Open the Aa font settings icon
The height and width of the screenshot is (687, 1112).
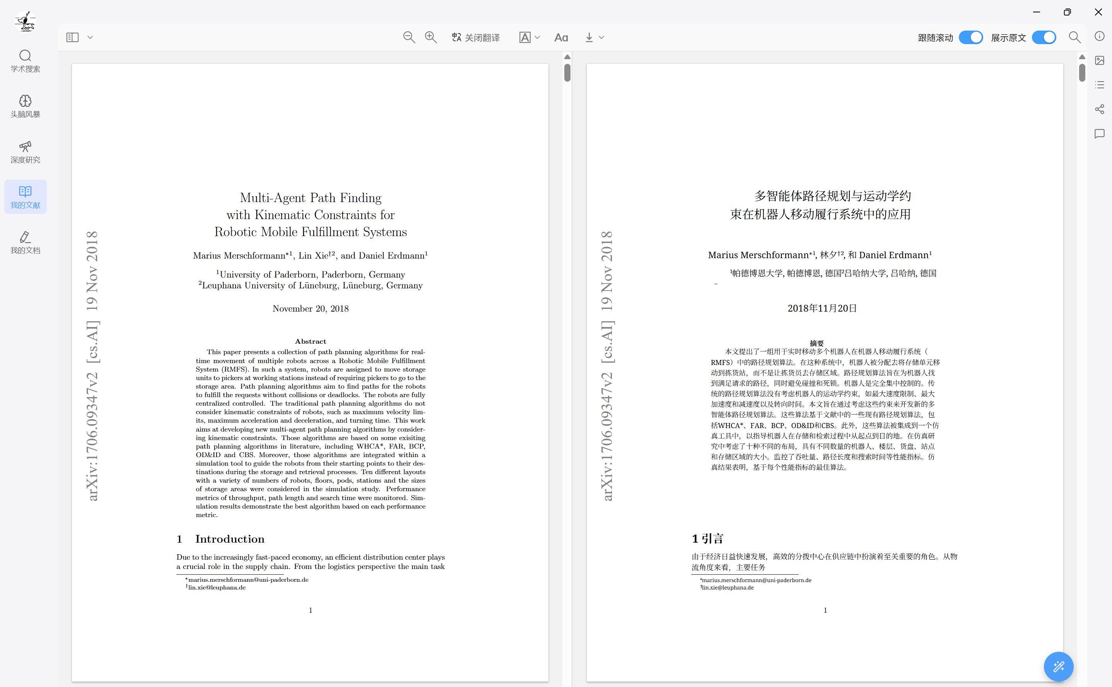click(x=561, y=37)
